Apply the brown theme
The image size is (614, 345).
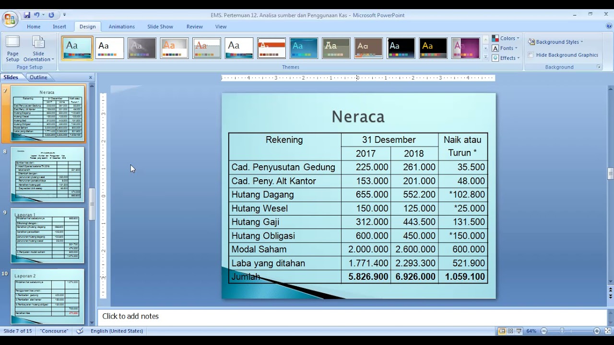pos(368,48)
